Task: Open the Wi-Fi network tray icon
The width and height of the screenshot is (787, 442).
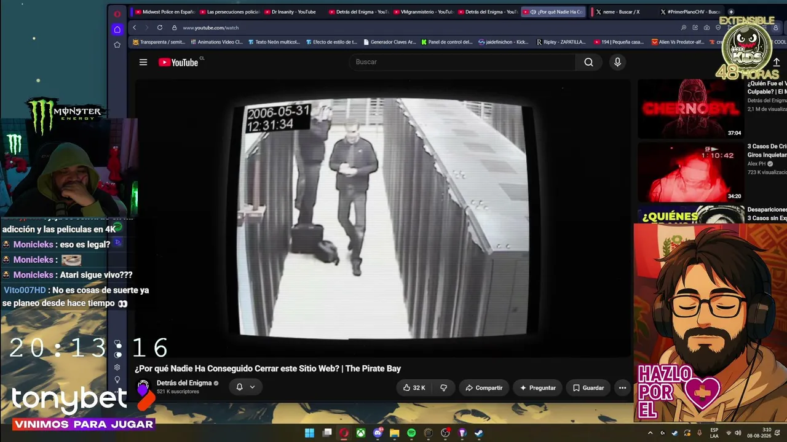Action: [729, 433]
